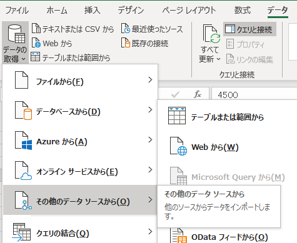297x243 pixels.
Task: Click the データベースから database icon
Action: pos(23,111)
